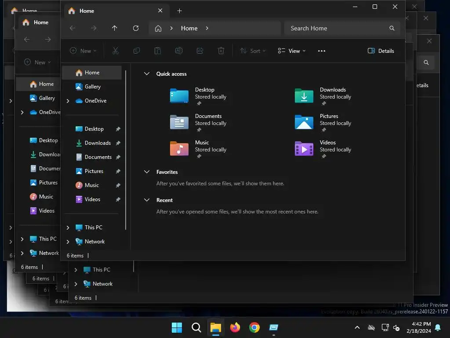Click Home in the address bar breadcrumb
Viewport: 450px width, 338px height.
coord(189,28)
